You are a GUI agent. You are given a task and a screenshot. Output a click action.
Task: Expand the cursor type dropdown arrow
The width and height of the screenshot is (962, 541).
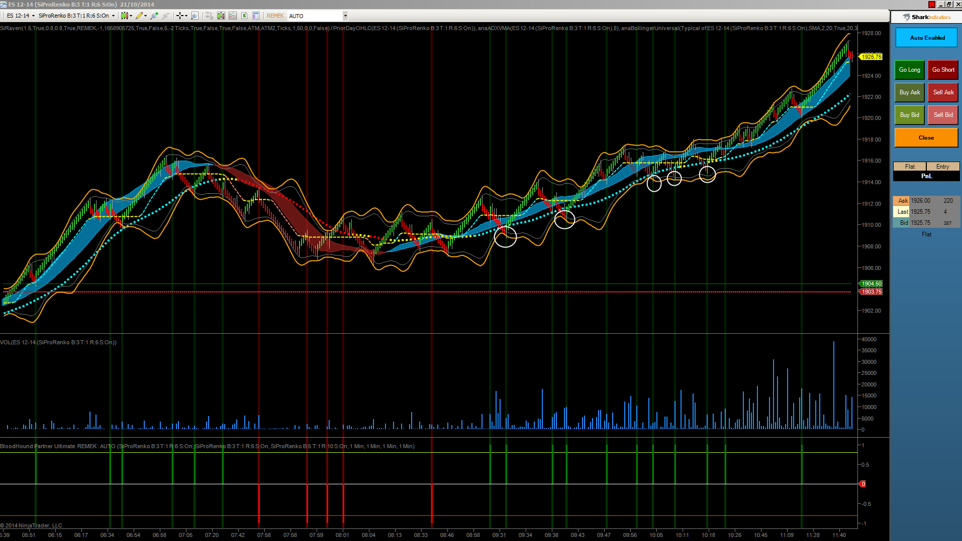(x=186, y=16)
